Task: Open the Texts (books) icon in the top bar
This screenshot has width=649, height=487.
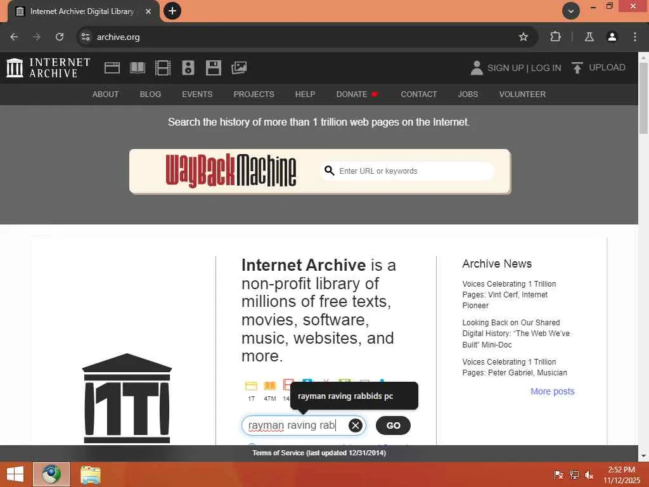Action: click(x=138, y=68)
